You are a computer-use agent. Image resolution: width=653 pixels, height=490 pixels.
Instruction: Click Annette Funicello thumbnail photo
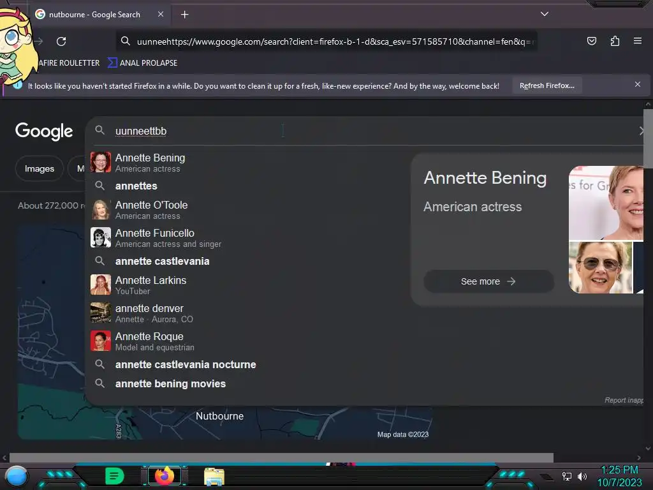(x=101, y=237)
